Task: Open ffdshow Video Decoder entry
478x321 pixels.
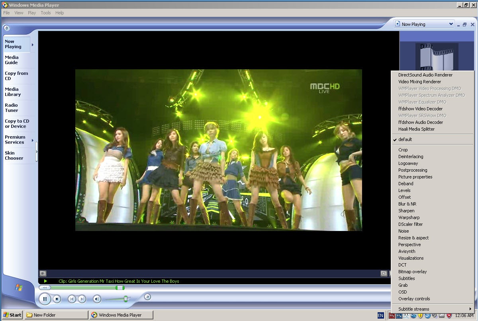Action: pos(433,109)
